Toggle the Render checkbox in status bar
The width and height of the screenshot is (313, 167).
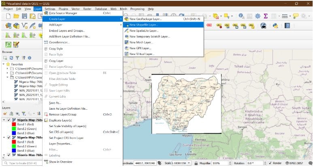pos(270,163)
